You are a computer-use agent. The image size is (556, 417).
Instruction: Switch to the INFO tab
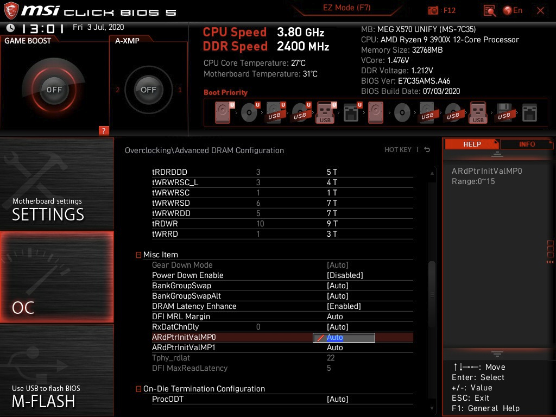click(x=527, y=144)
